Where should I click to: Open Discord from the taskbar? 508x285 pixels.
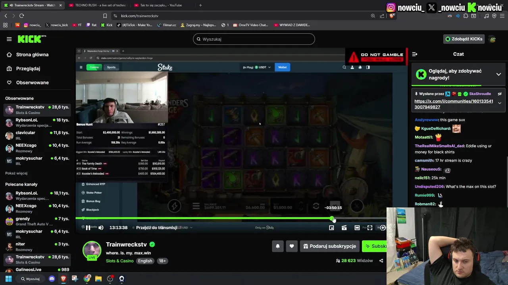pos(52,279)
